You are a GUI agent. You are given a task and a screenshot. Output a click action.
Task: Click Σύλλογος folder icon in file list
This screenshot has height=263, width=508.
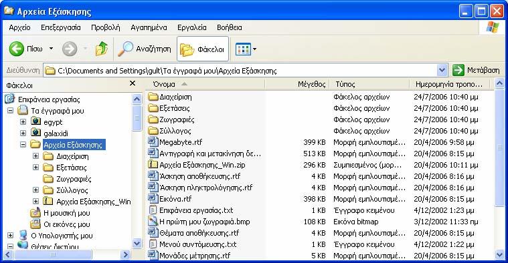(153, 131)
